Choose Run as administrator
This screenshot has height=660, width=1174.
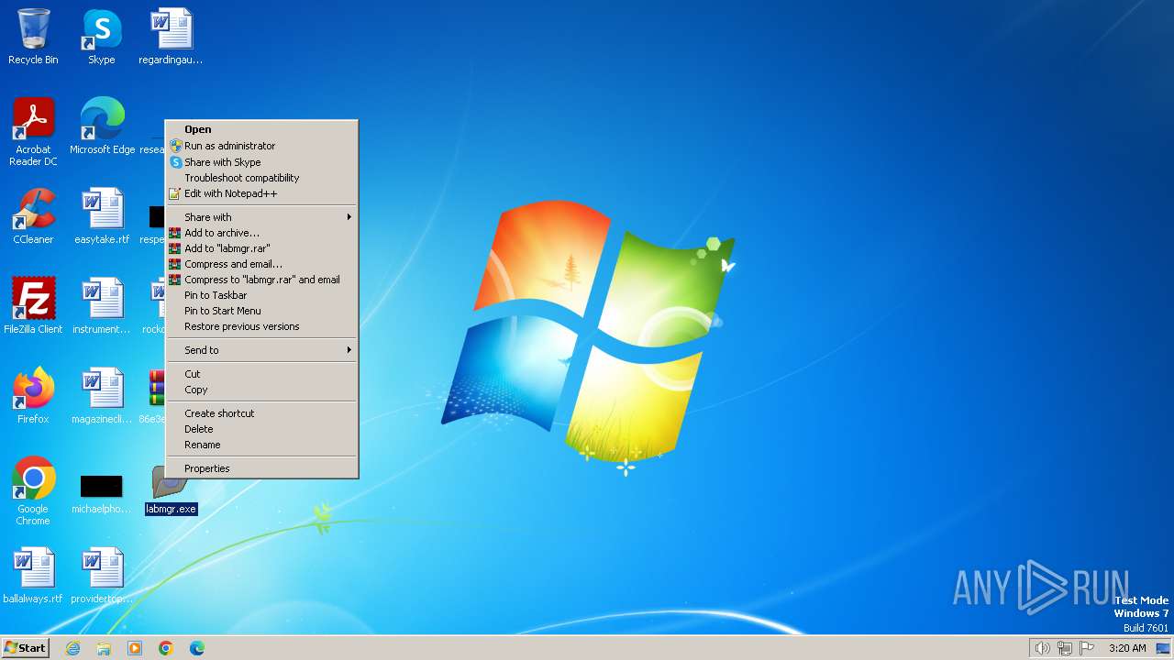(x=261, y=146)
